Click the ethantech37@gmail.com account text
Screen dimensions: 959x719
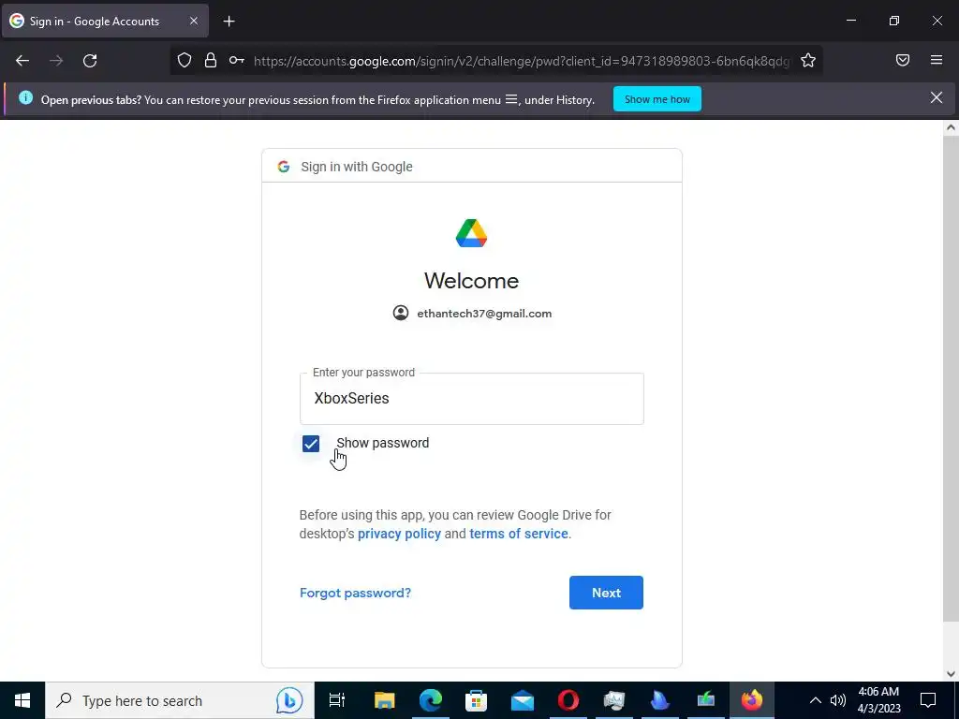[484, 314]
